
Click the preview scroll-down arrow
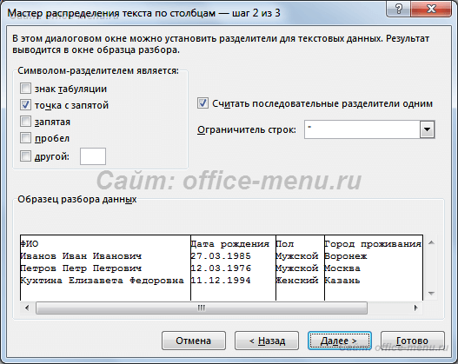[x=431, y=293]
